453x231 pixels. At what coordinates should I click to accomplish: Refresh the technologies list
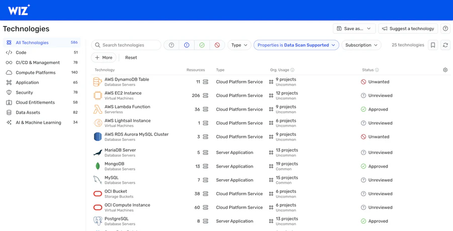(x=445, y=45)
